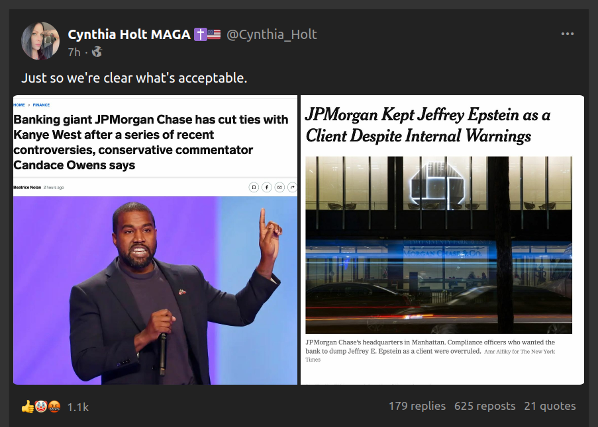Click the globe public visibility icon
Viewport: 598px width, 427px height.
(x=97, y=52)
